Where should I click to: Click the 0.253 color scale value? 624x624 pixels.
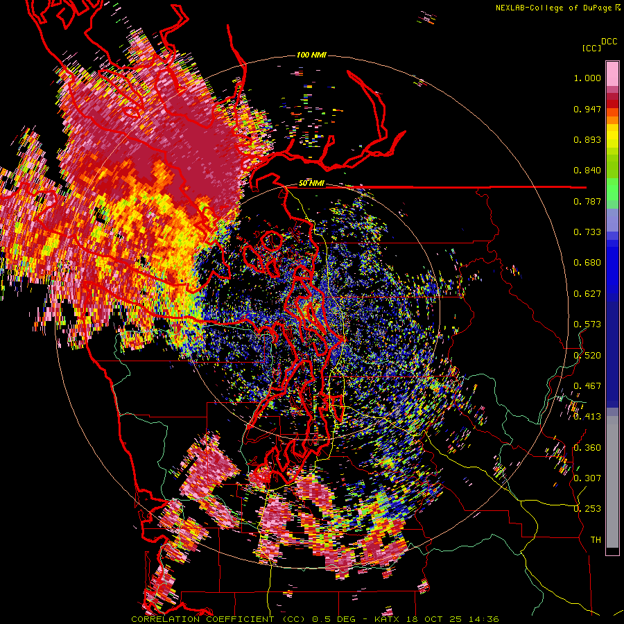click(x=587, y=509)
